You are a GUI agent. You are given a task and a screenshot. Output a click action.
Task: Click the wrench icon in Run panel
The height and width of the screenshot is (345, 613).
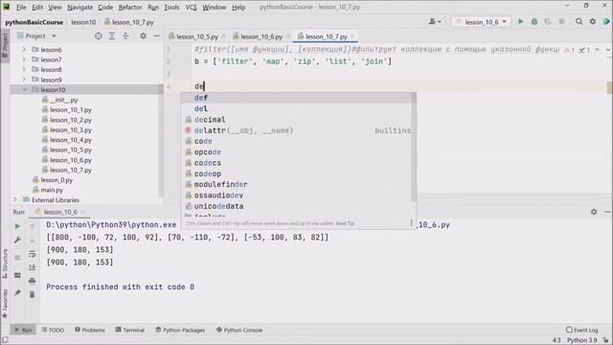pos(17,240)
